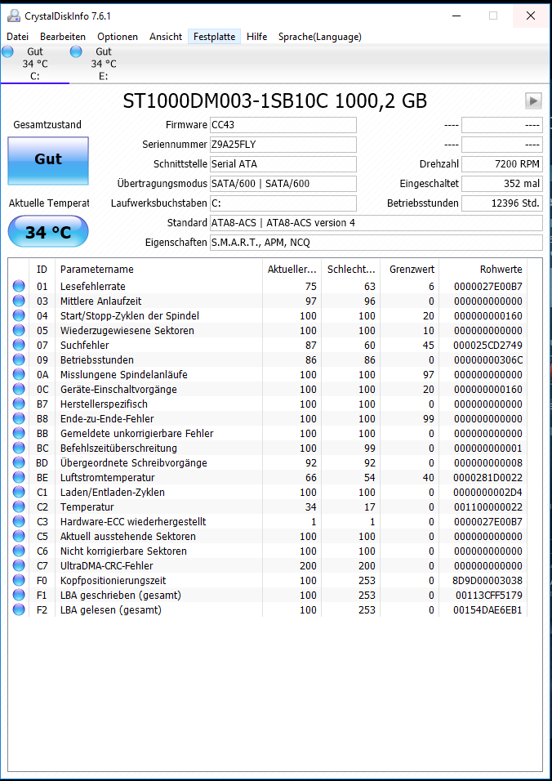Click status orb for Übergeordnete Schreibvorgänge

coord(19,462)
